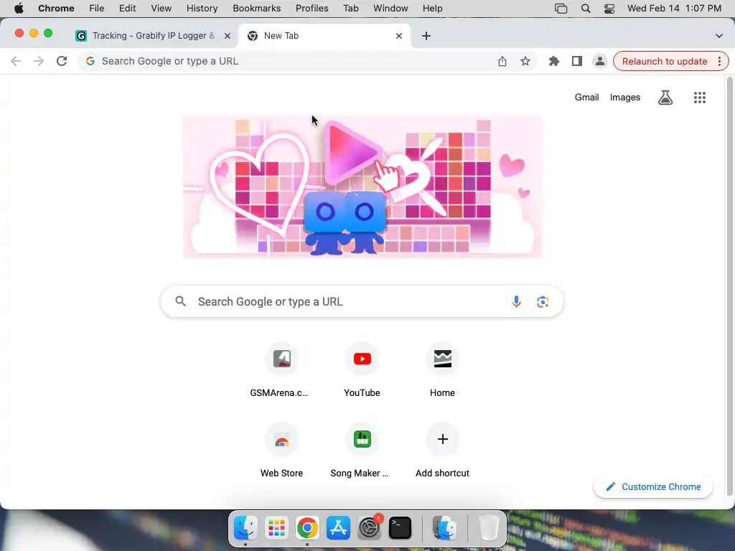Open the Profiles menu

pyautogui.click(x=312, y=9)
